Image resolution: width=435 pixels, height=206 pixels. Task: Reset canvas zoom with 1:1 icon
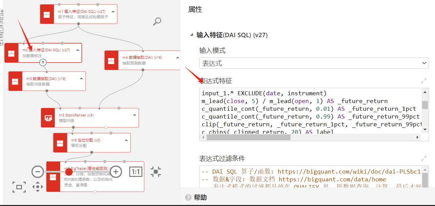pos(136,172)
